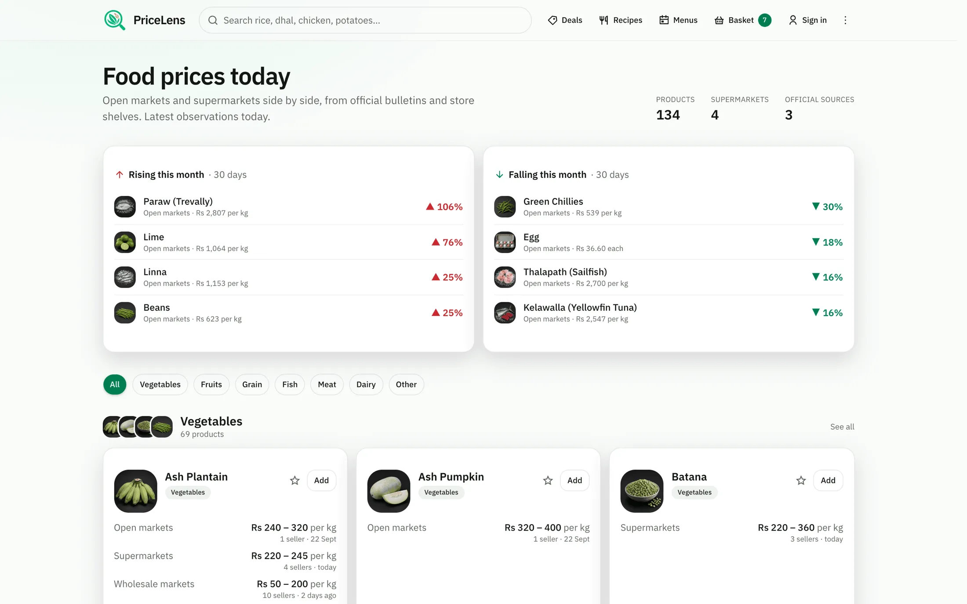The height and width of the screenshot is (604, 967).
Task: Click the Recipes fork and knife icon
Action: click(x=604, y=20)
